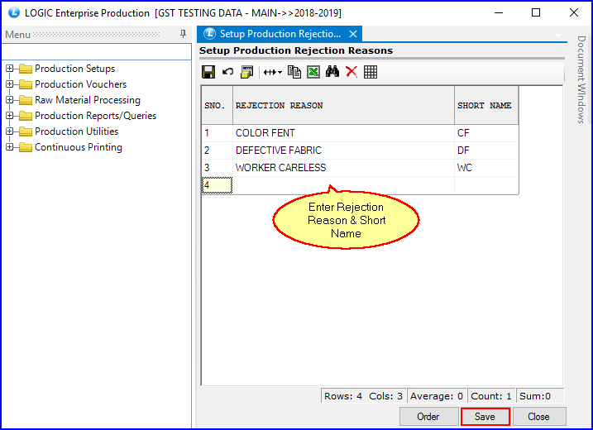This screenshot has width=593, height=430.
Task: Click the copy documents icon
Action: pos(294,72)
